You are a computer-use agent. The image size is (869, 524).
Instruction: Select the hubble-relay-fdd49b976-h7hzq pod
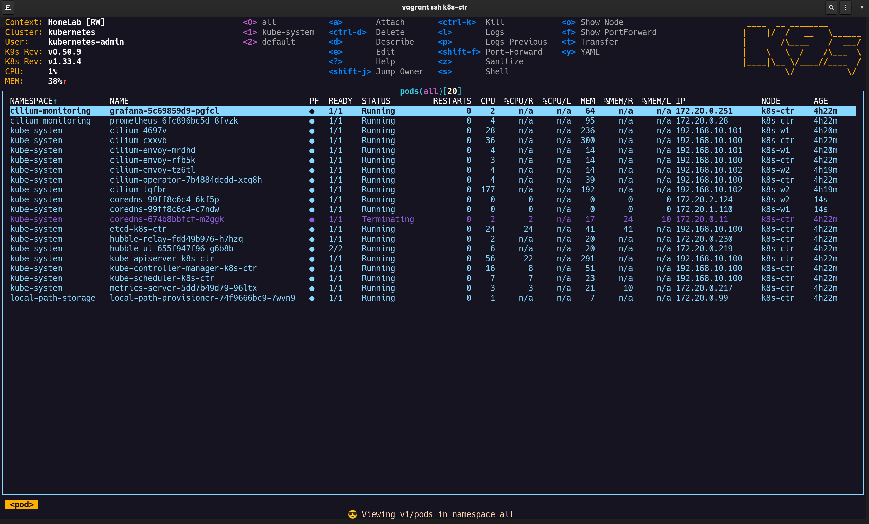tap(433, 239)
